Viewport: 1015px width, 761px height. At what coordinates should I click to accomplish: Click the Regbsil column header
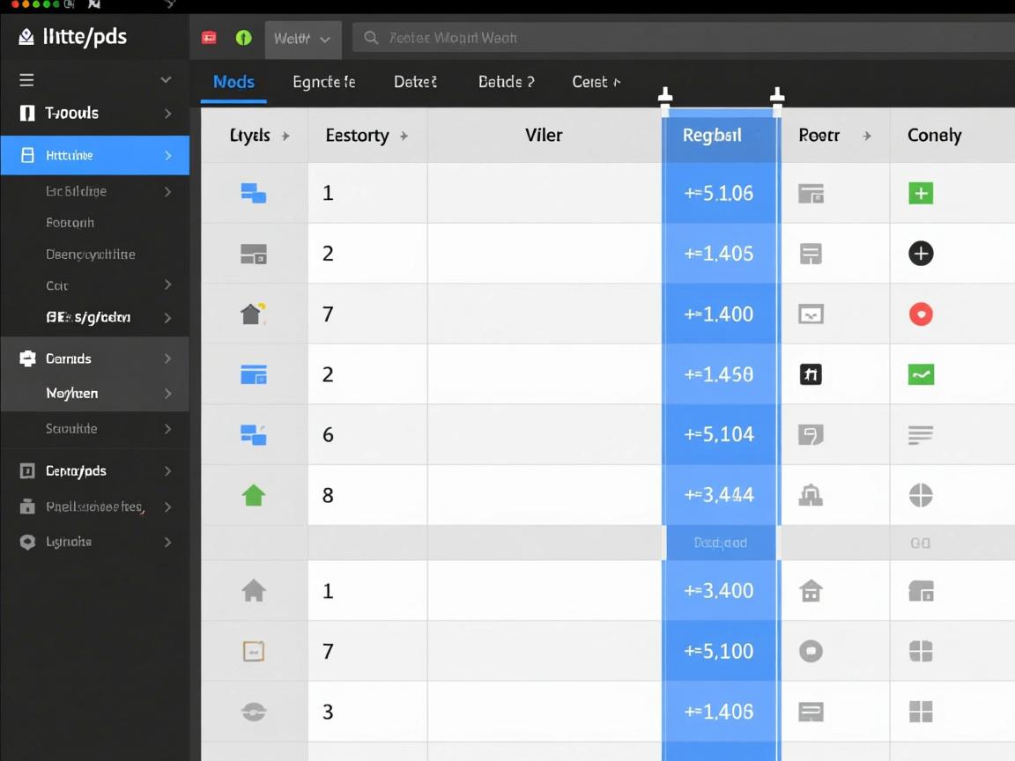[712, 136]
